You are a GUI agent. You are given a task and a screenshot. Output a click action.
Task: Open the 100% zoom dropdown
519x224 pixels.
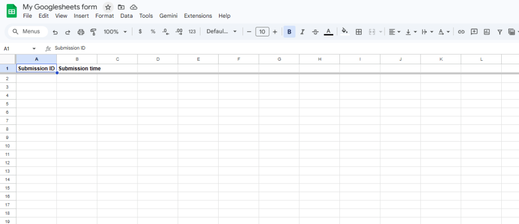[x=115, y=32]
